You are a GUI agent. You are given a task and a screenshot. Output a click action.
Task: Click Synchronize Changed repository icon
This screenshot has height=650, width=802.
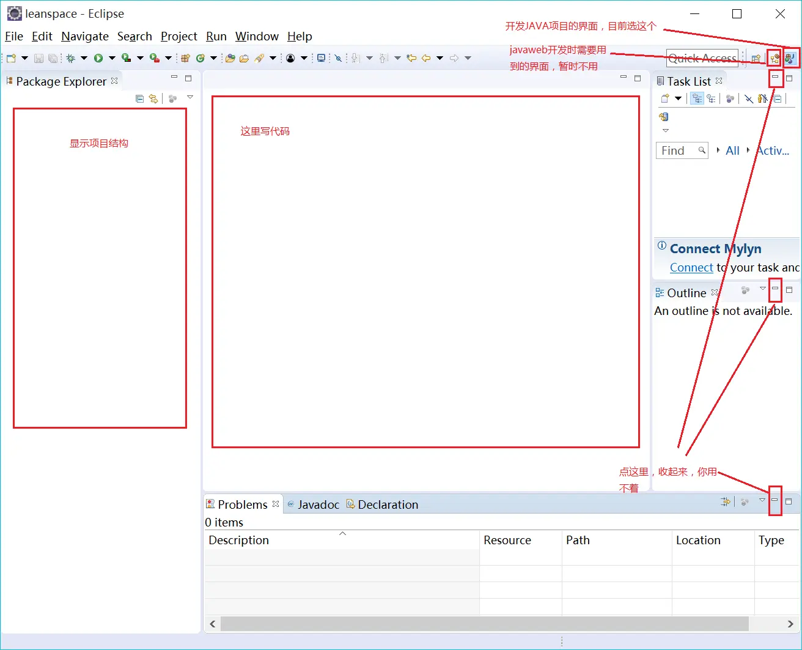[x=664, y=117]
